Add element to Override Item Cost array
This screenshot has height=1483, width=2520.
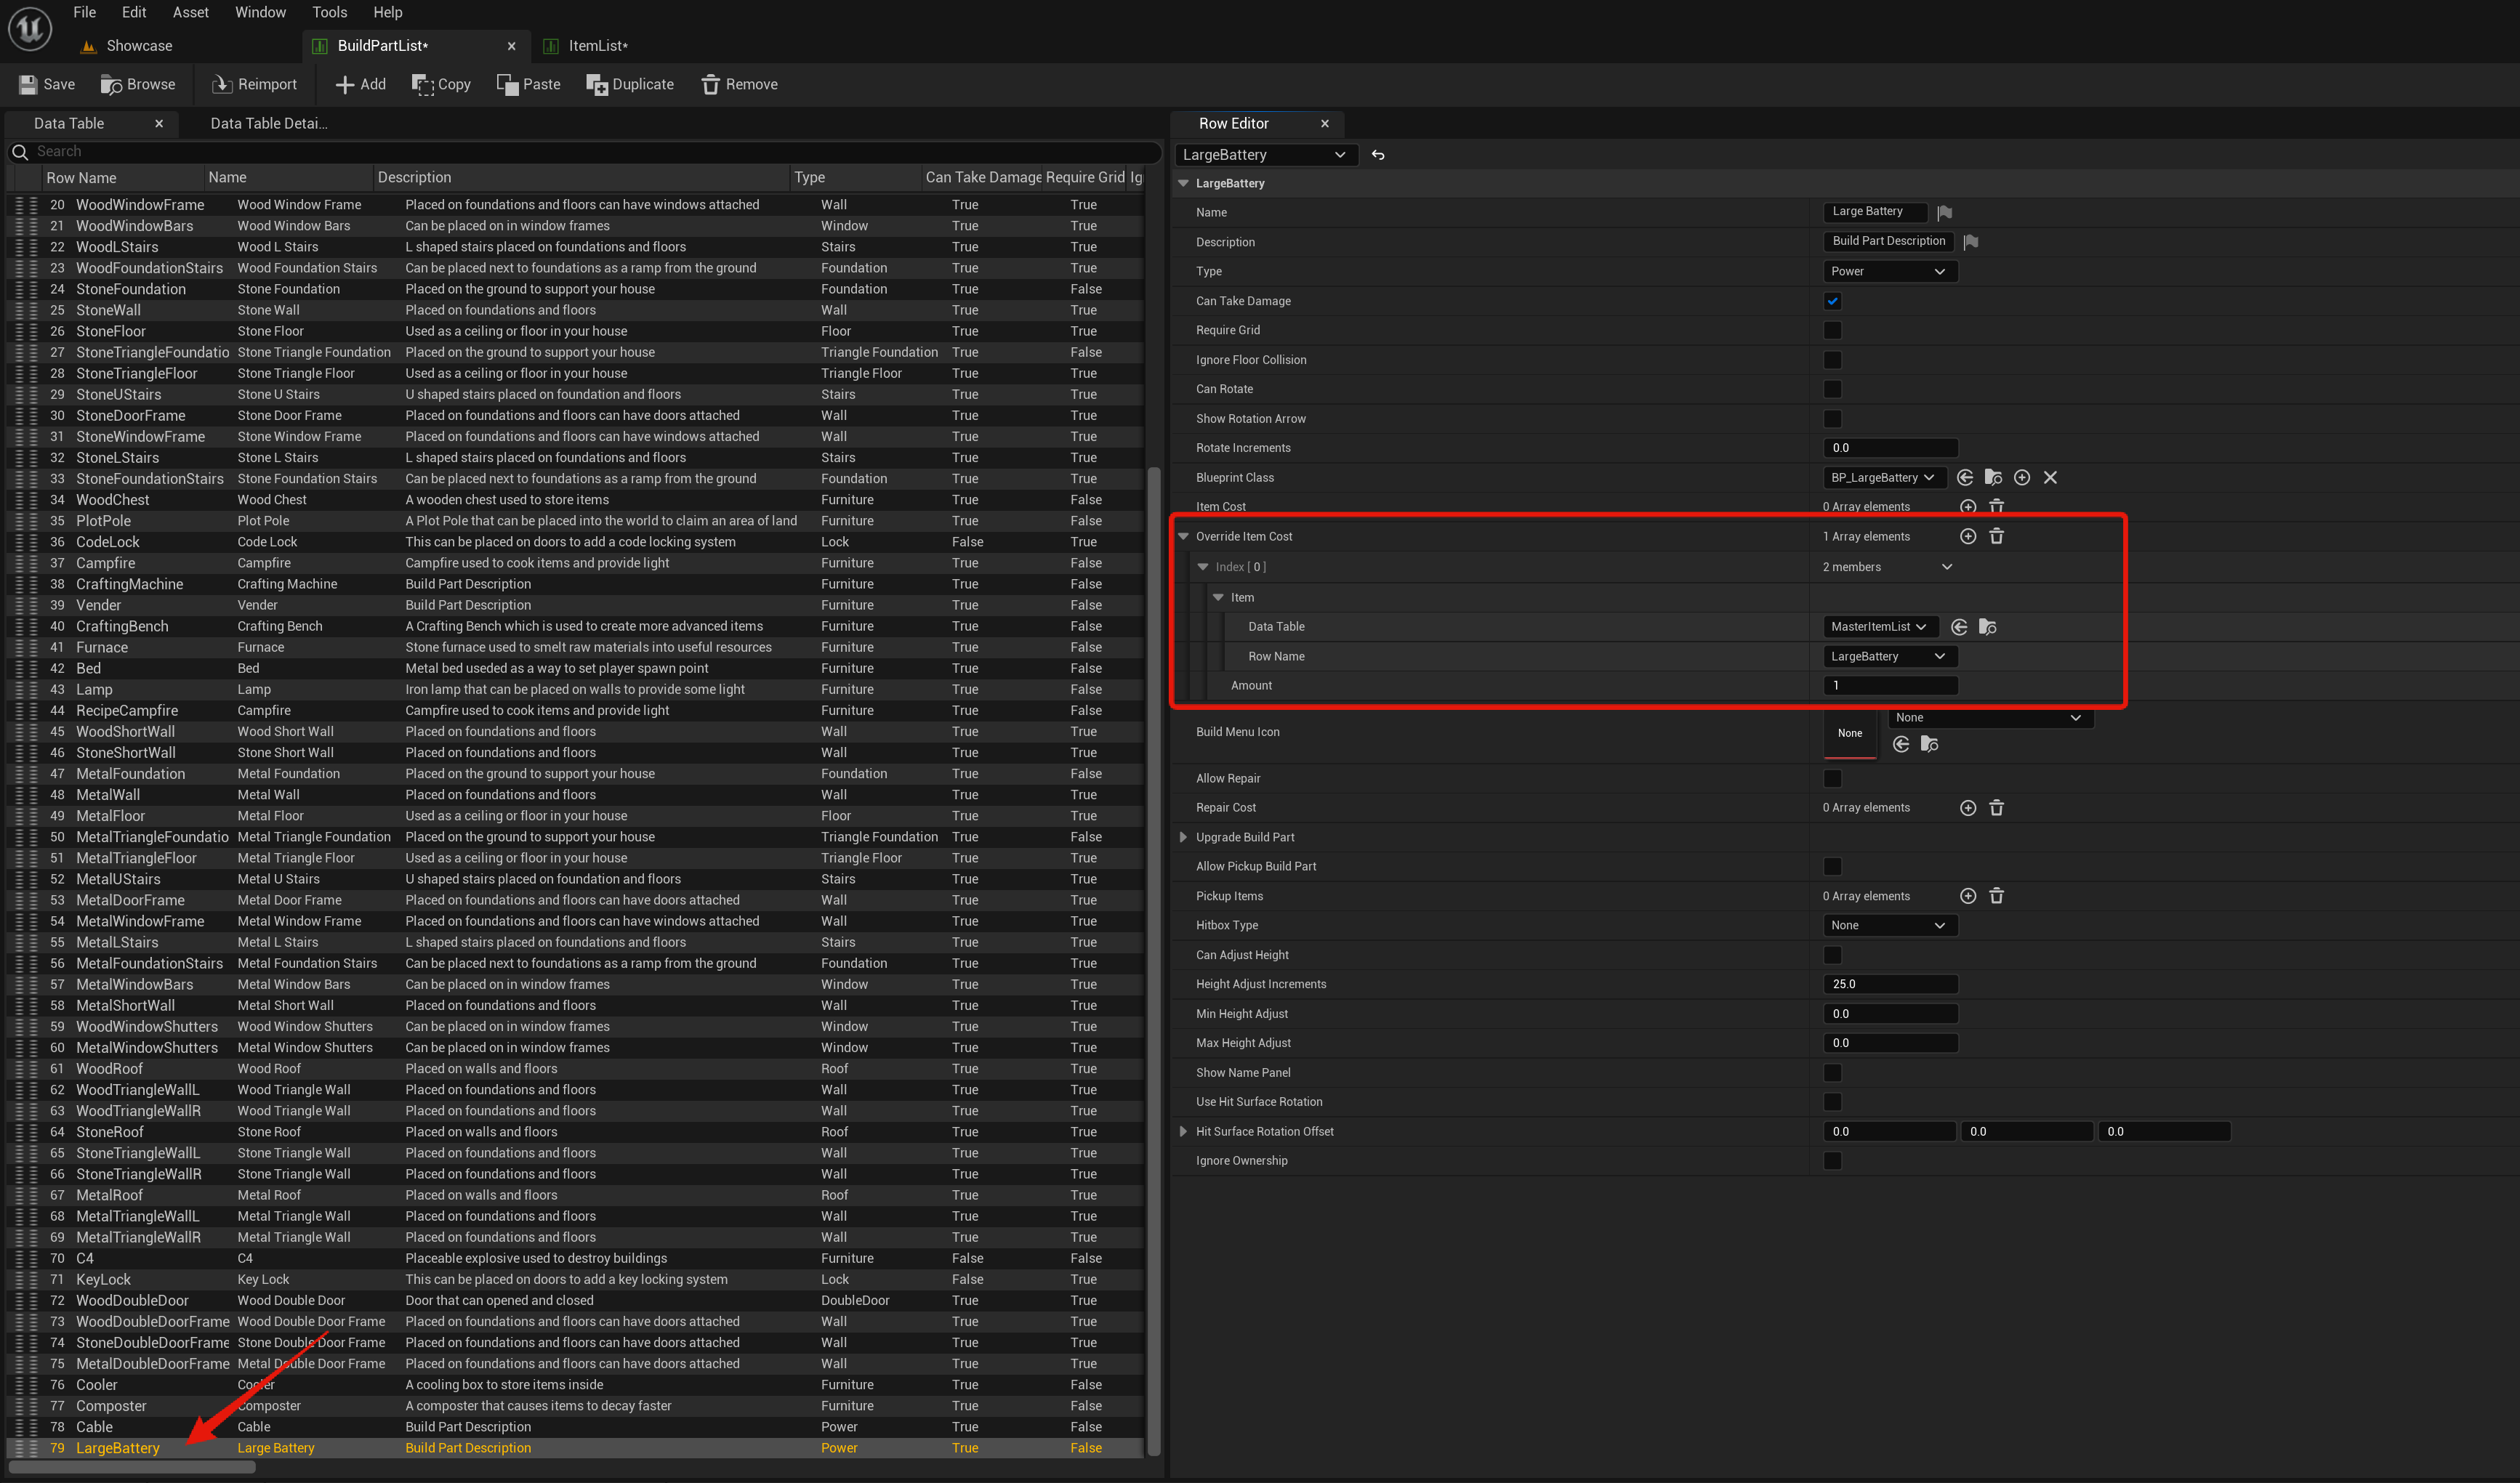pyautogui.click(x=1967, y=537)
